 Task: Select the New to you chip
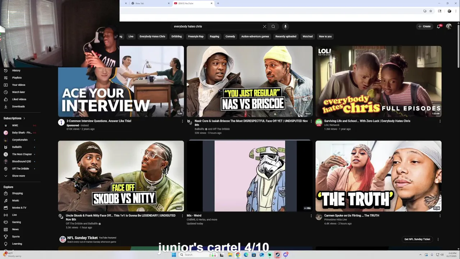[x=325, y=36]
